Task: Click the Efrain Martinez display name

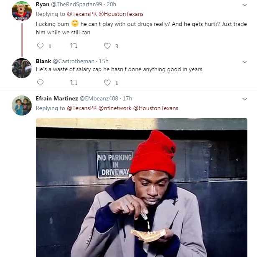Action: 56,99
